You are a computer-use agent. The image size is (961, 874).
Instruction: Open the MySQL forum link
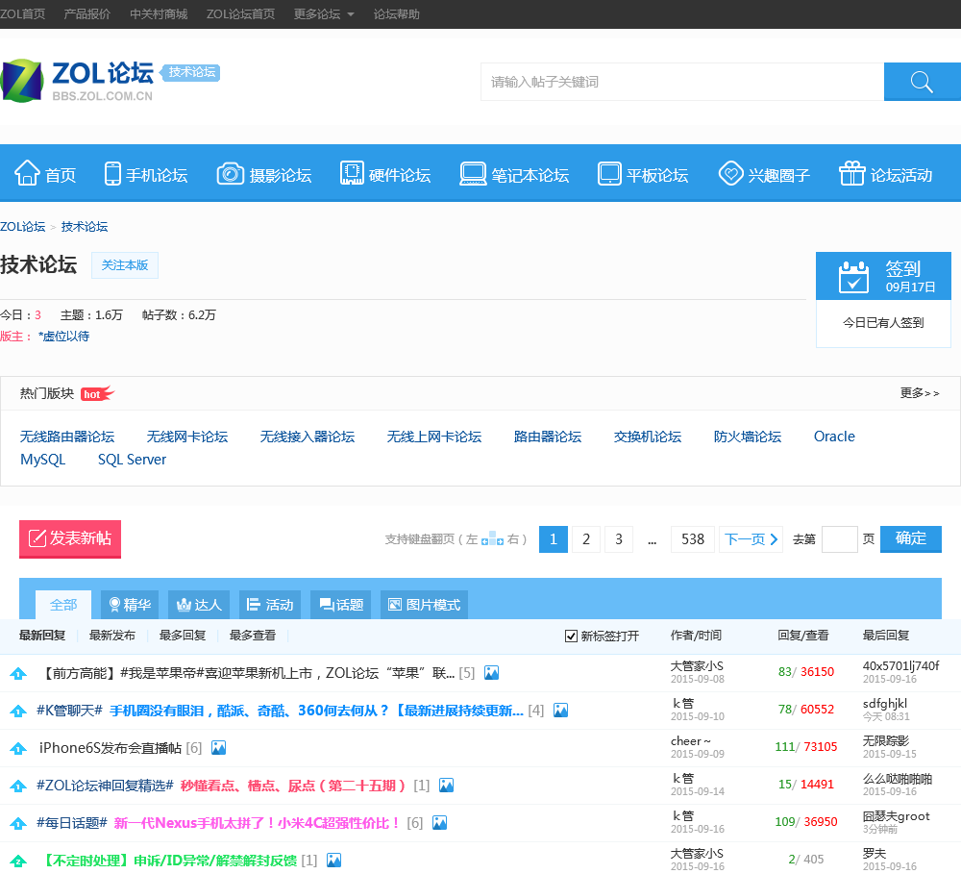(43, 460)
